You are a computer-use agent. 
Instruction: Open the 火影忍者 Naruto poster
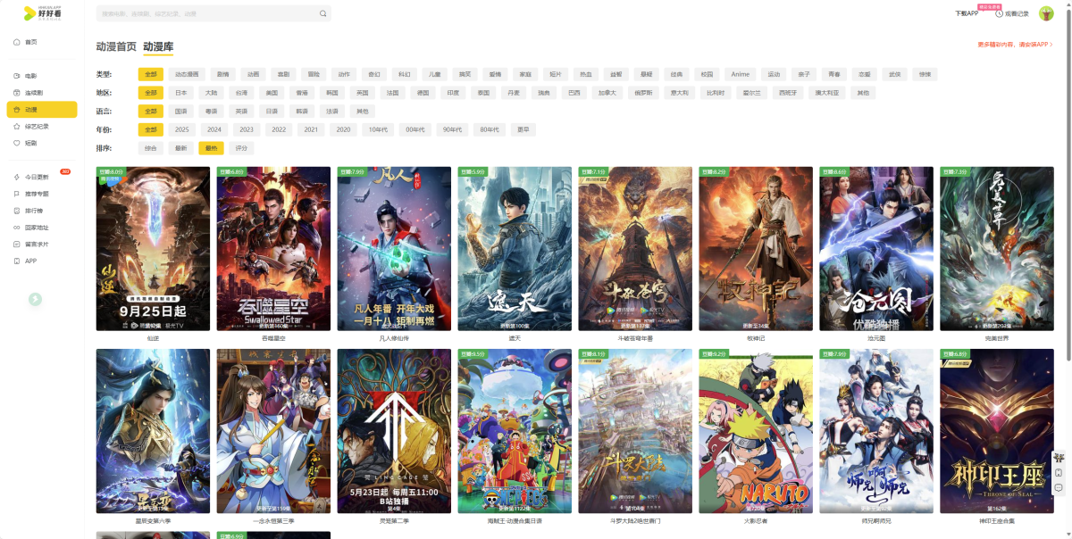click(756, 431)
